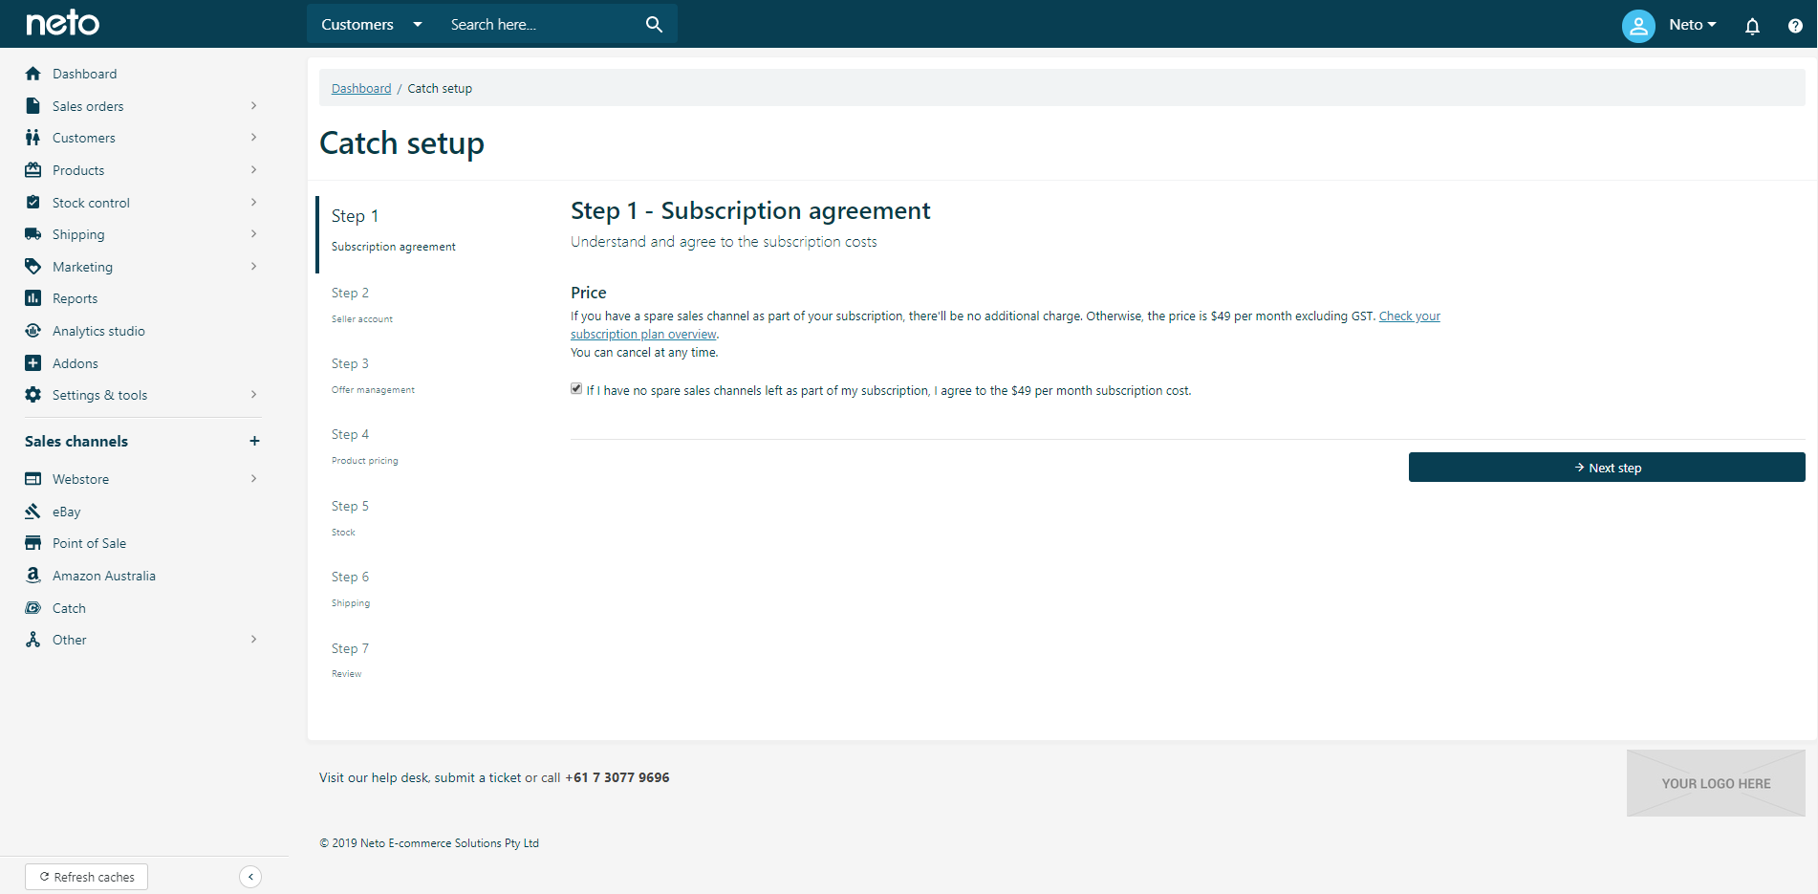Expand Settings & tools submenu chevron
The width and height of the screenshot is (1818, 894).
[253, 395]
